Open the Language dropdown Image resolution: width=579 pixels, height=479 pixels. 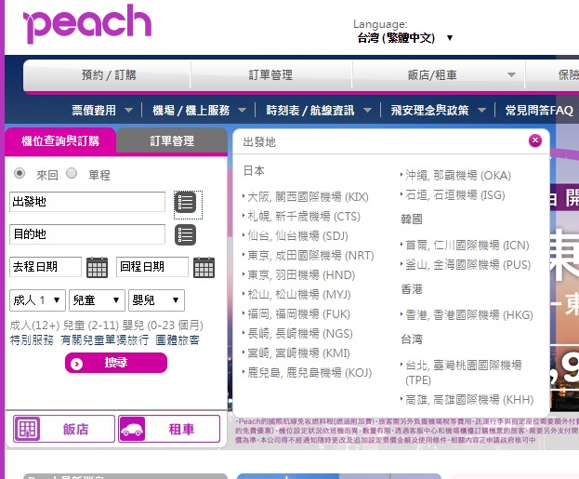pyautogui.click(x=404, y=38)
